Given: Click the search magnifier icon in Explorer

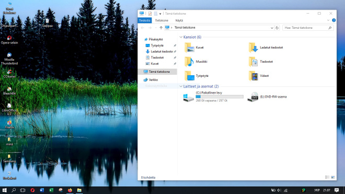Looking at the screenshot, I should 330,28.
